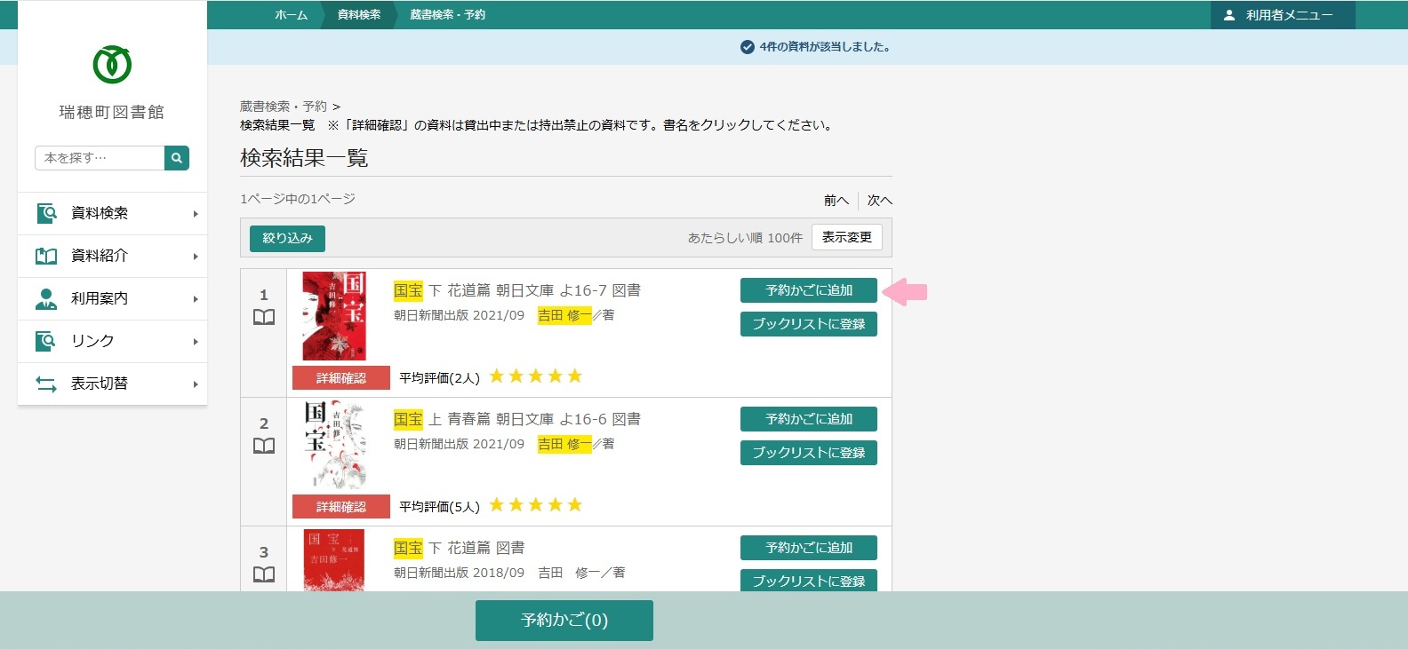Screen dimensions: 1408x649
Task: Expand the 資料検索 submenu arrow
Action: 196,214
